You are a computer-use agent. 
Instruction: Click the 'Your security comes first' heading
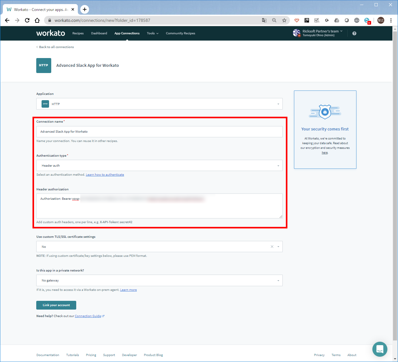click(325, 129)
